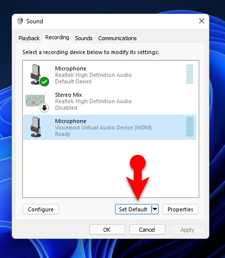Click the Stereo Mix 'Realtek High Definition Audio' text
Viewport: 225px width, 258px height.
pos(93,101)
